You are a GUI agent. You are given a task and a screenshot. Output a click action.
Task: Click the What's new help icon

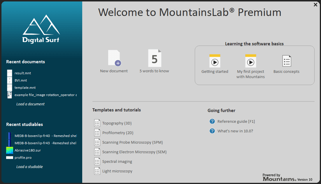[212, 131]
